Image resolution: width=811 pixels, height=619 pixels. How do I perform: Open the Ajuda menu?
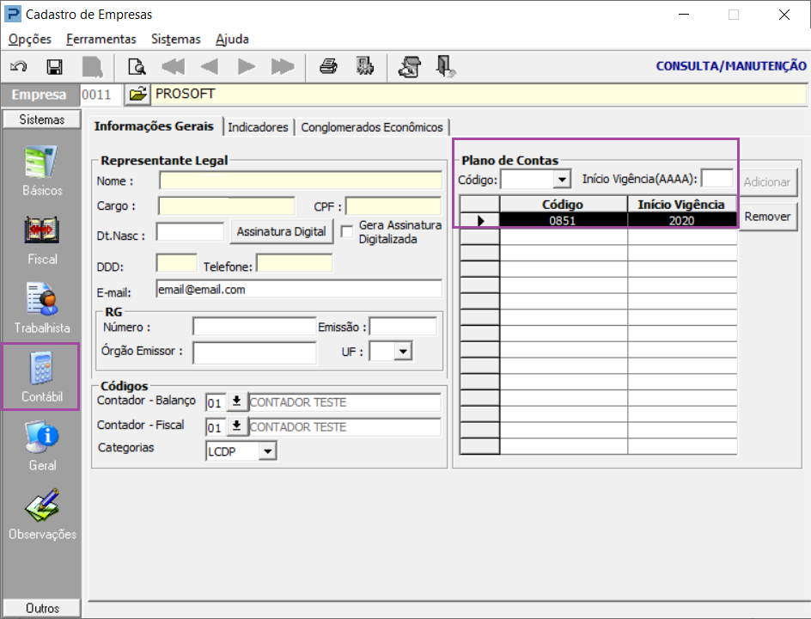coord(232,40)
